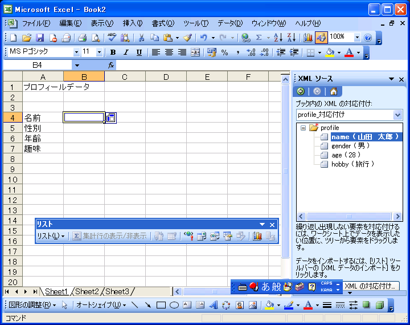Viewport: 410px width, 325px height.
Task: Toggle underline formatting
Action: pos(139,52)
